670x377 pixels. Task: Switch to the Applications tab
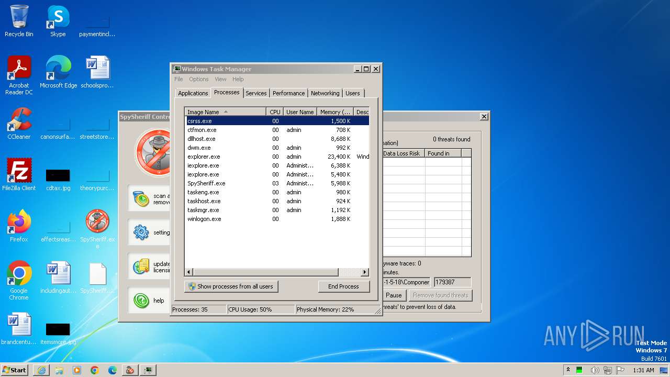(x=193, y=93)
